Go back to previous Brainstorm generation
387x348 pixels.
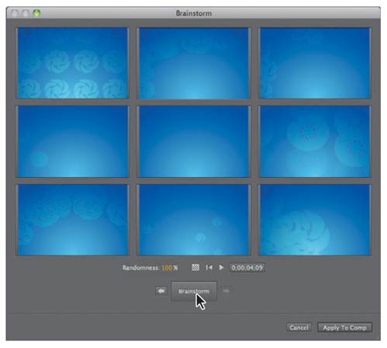tap(161, 291)
